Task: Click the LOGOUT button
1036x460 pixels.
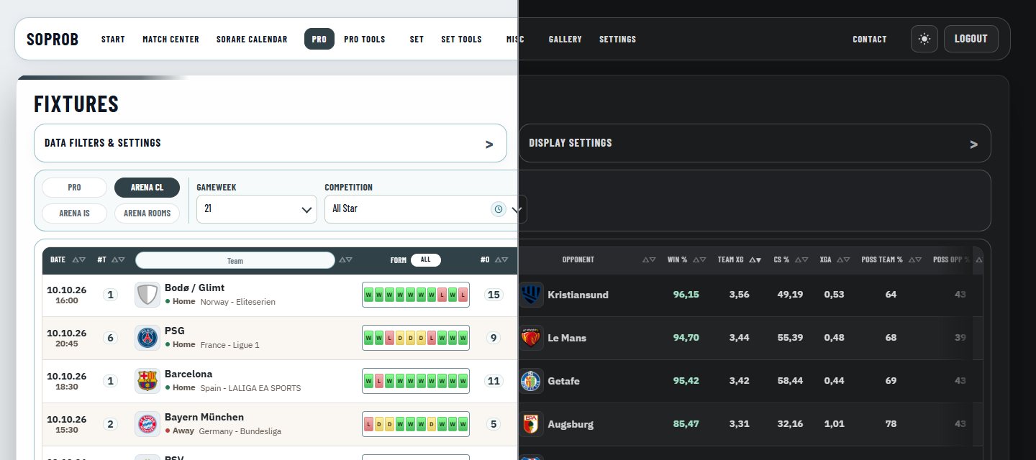Action: coord(971,39)
